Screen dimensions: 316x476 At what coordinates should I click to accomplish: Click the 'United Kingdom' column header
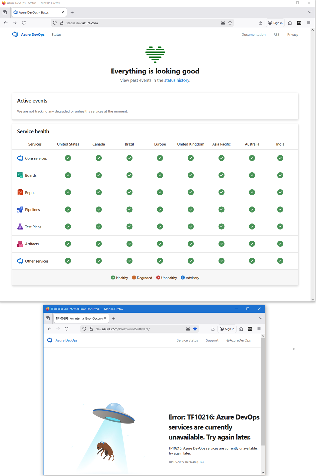[191, 144]
